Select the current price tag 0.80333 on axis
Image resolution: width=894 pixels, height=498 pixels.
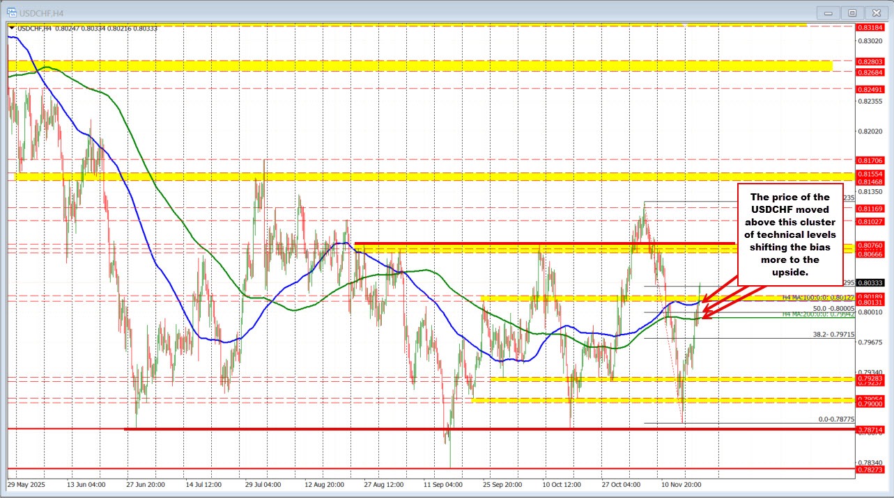(871, 282)
